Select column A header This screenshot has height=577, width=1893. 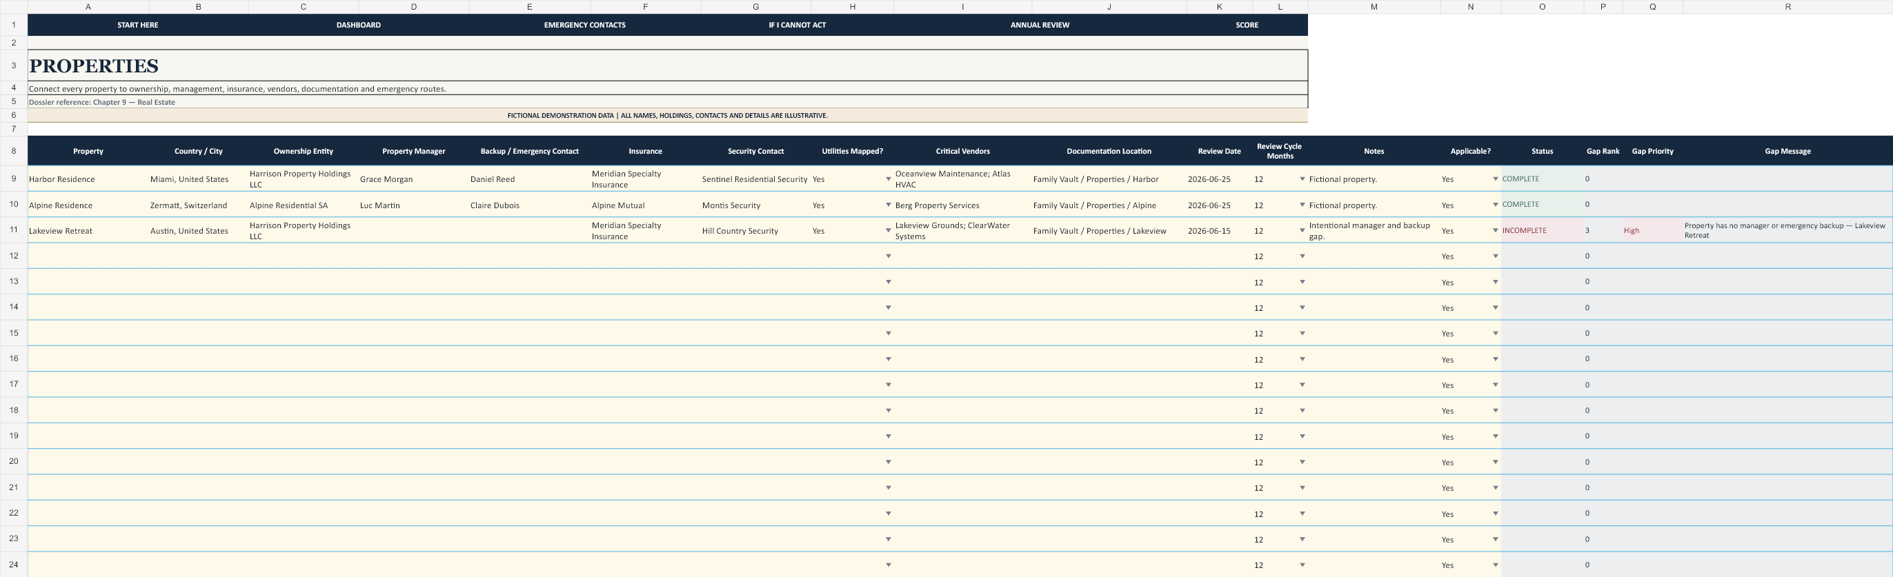click(x=88, y=7)
